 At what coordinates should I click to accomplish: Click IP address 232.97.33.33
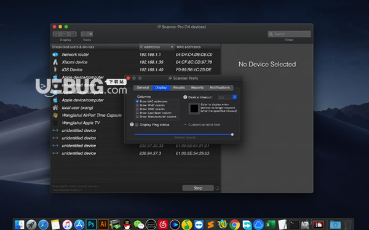[x=151, y=146]
